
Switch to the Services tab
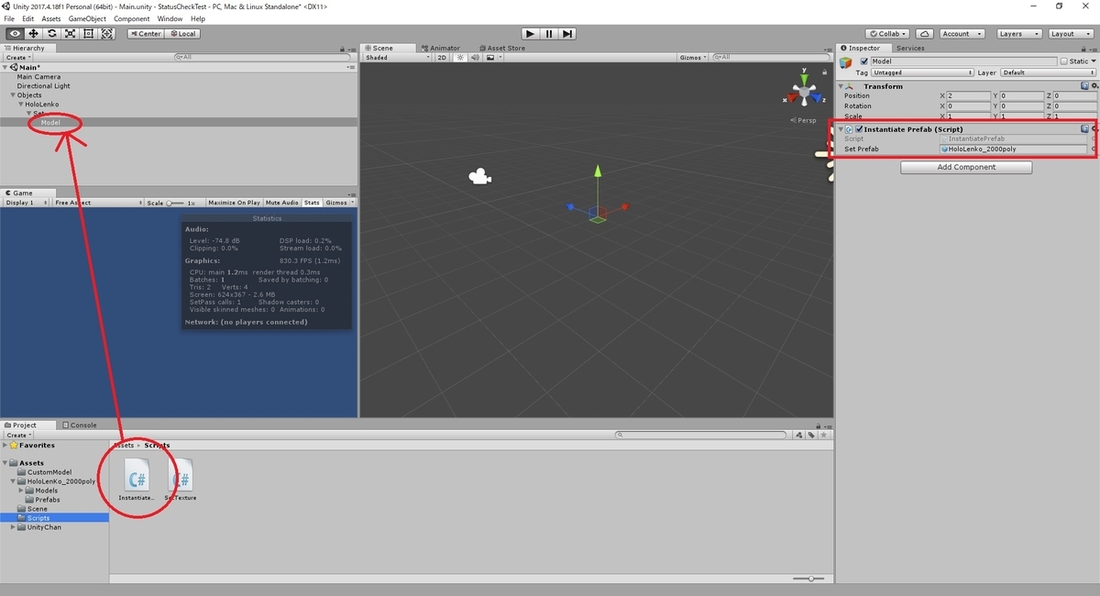click(x=910, y=49)
